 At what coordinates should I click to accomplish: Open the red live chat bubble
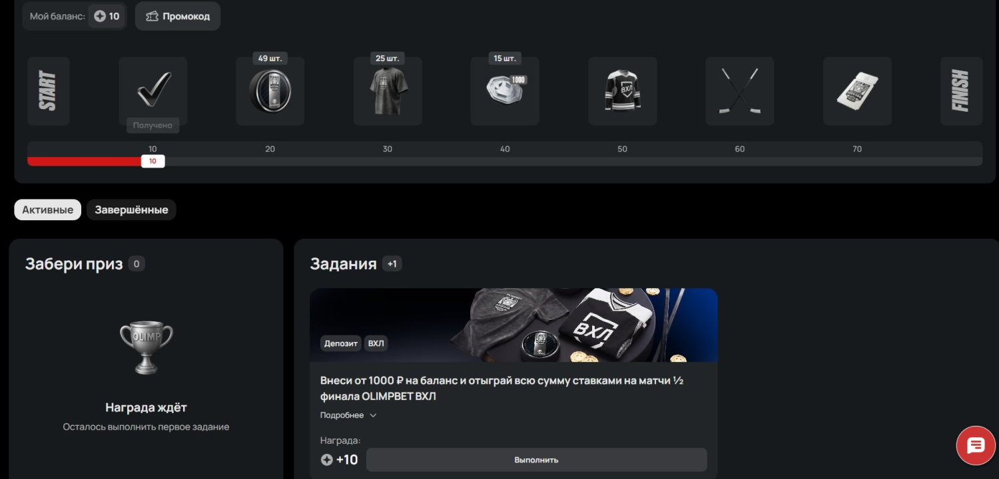(x=976, y=445)
